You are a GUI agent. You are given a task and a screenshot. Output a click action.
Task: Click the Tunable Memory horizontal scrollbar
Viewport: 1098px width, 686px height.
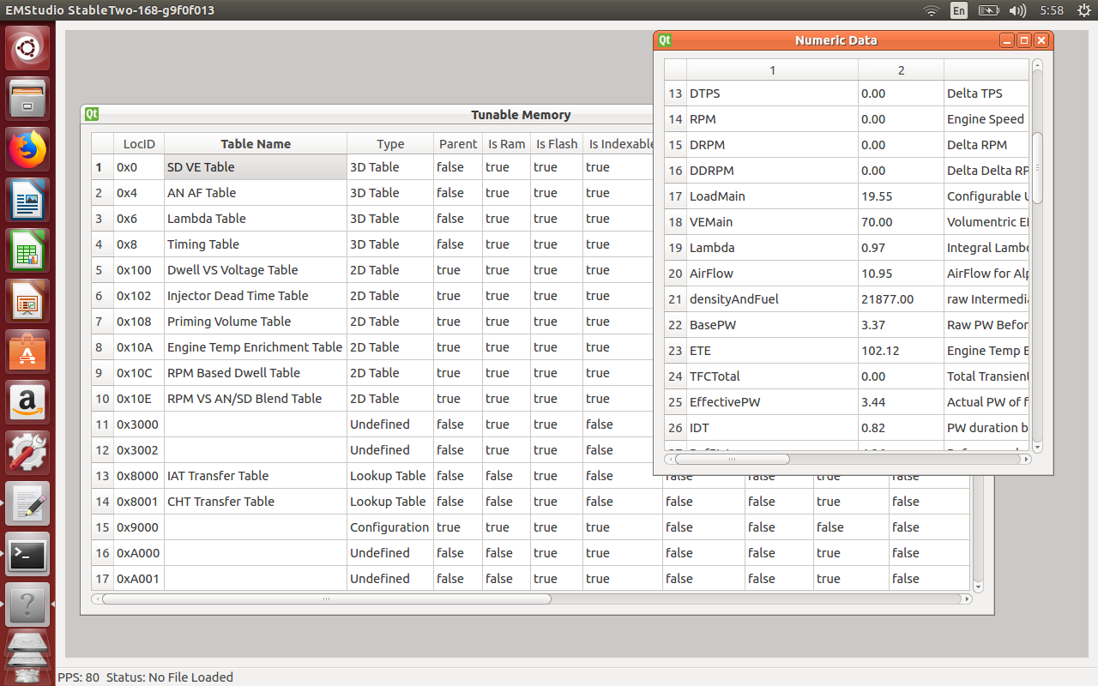click(x=326, y=599)
